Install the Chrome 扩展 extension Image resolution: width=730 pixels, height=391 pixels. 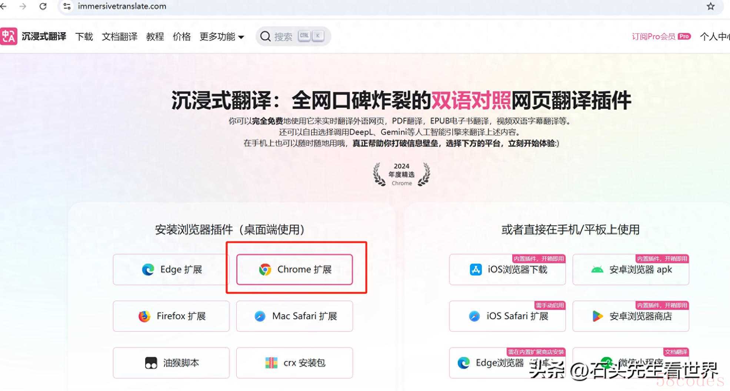click(294, 270)
